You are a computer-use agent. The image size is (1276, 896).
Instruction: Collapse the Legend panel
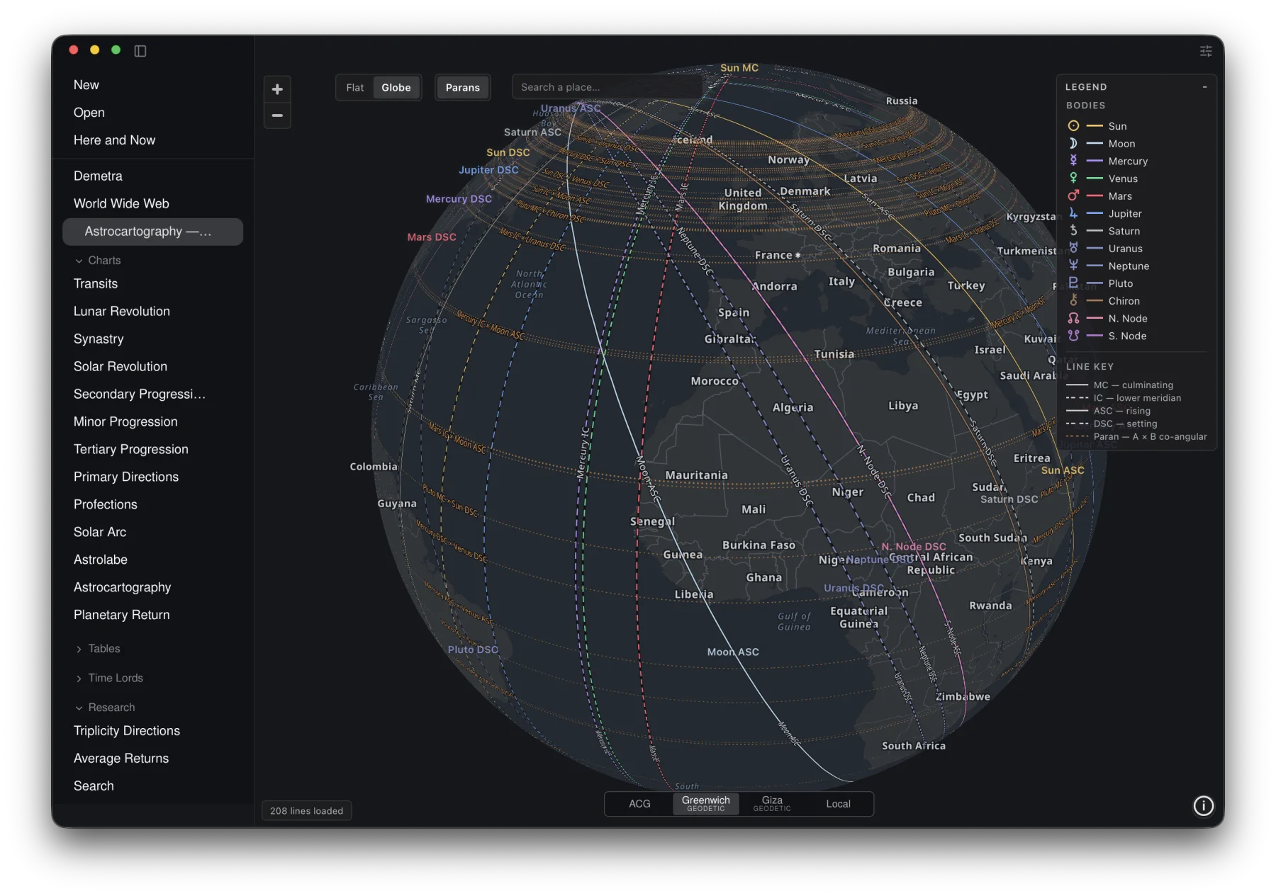pyautogui.click(x=1204, y=87)
